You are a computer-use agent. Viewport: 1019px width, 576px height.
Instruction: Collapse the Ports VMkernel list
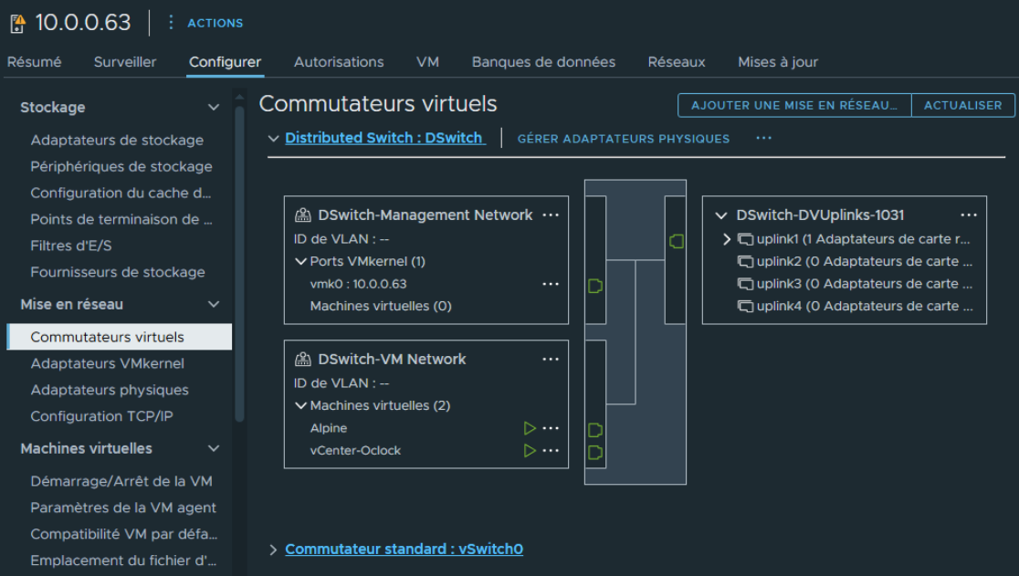tap(300, 262)
